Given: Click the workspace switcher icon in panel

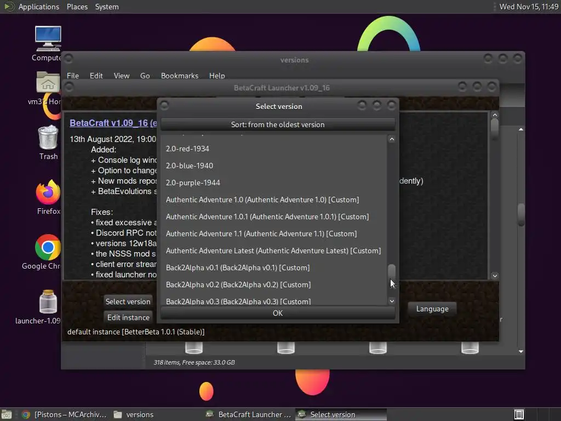Looking at the screenshot, I should click(519, 414).
